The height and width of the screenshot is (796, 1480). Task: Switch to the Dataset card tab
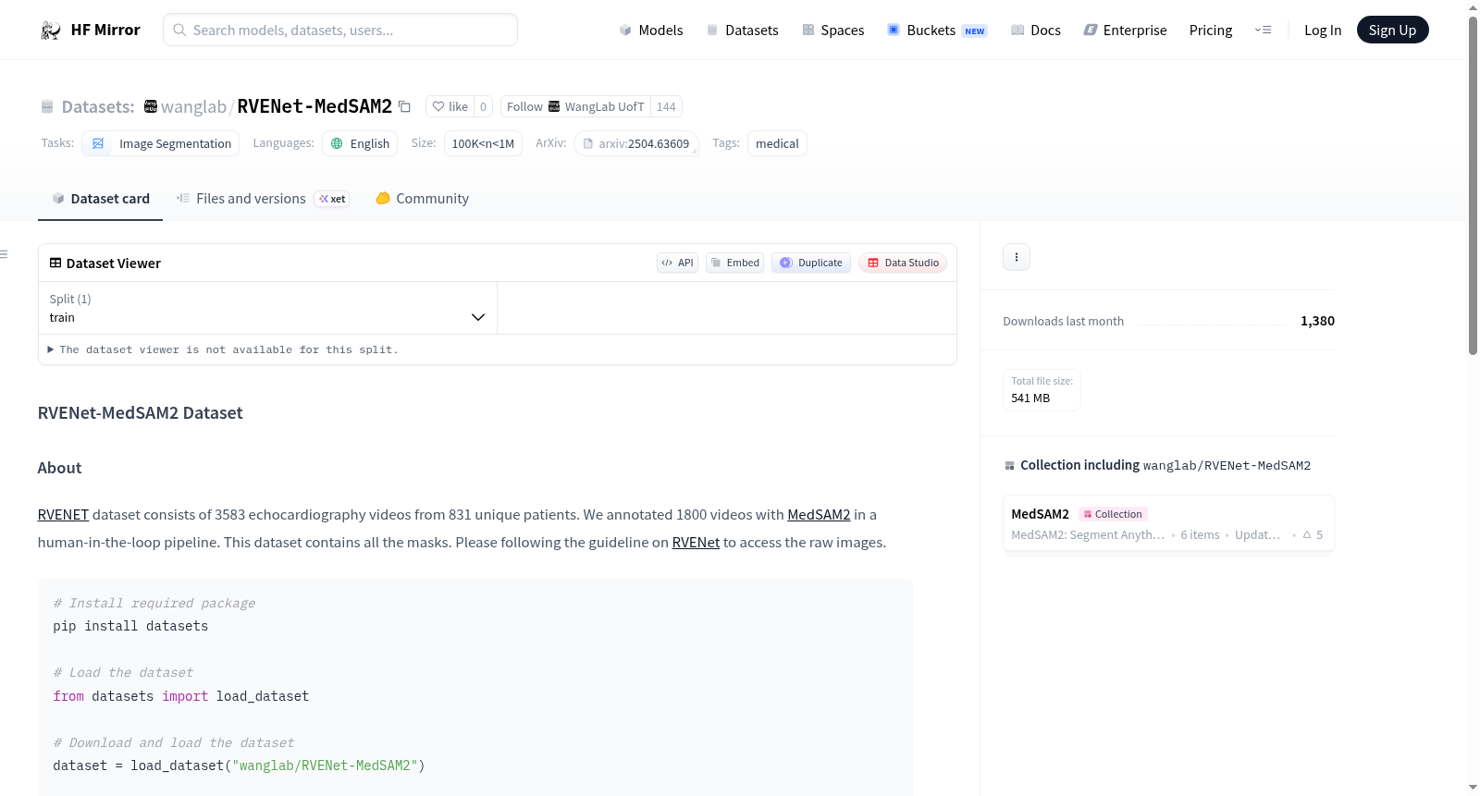tap(100, 199)
